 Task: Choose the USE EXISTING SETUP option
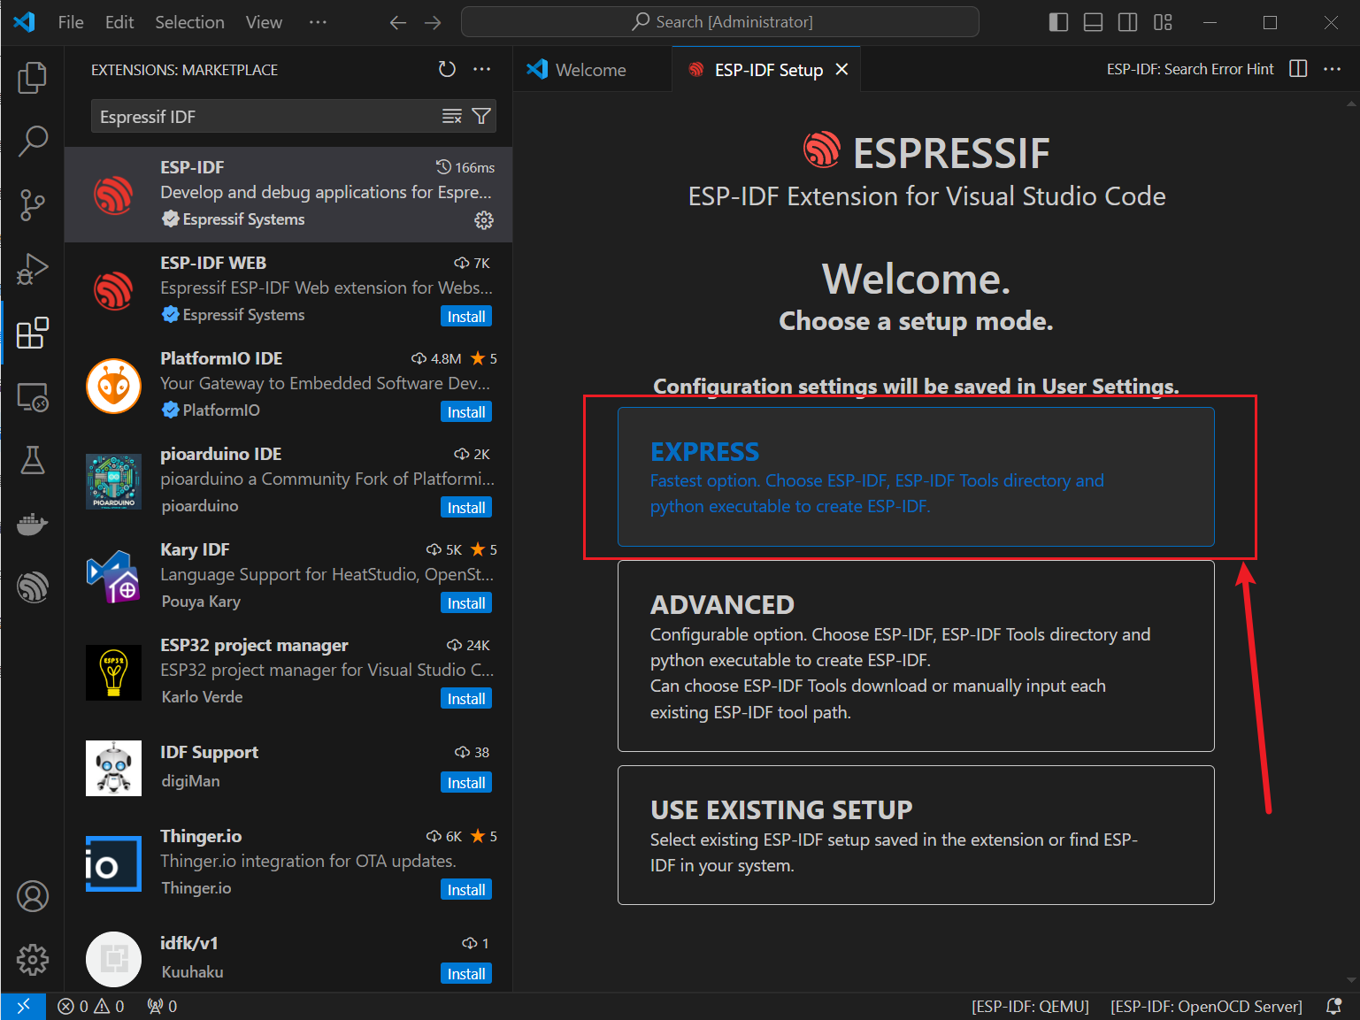coord(916,835)
